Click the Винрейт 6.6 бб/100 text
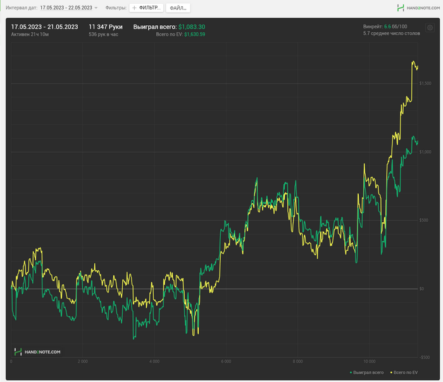443x382 pixels. 385,27
